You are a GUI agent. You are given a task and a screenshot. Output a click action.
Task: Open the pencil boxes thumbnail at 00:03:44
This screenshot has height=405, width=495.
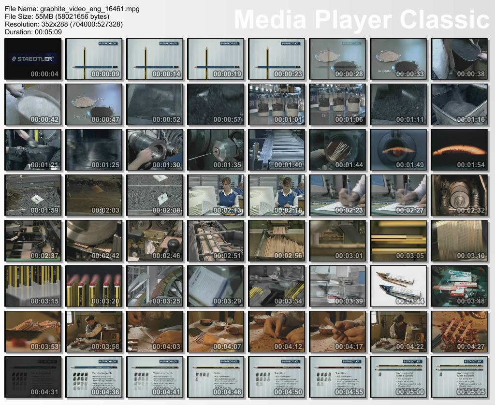click(x=398, y=286)
